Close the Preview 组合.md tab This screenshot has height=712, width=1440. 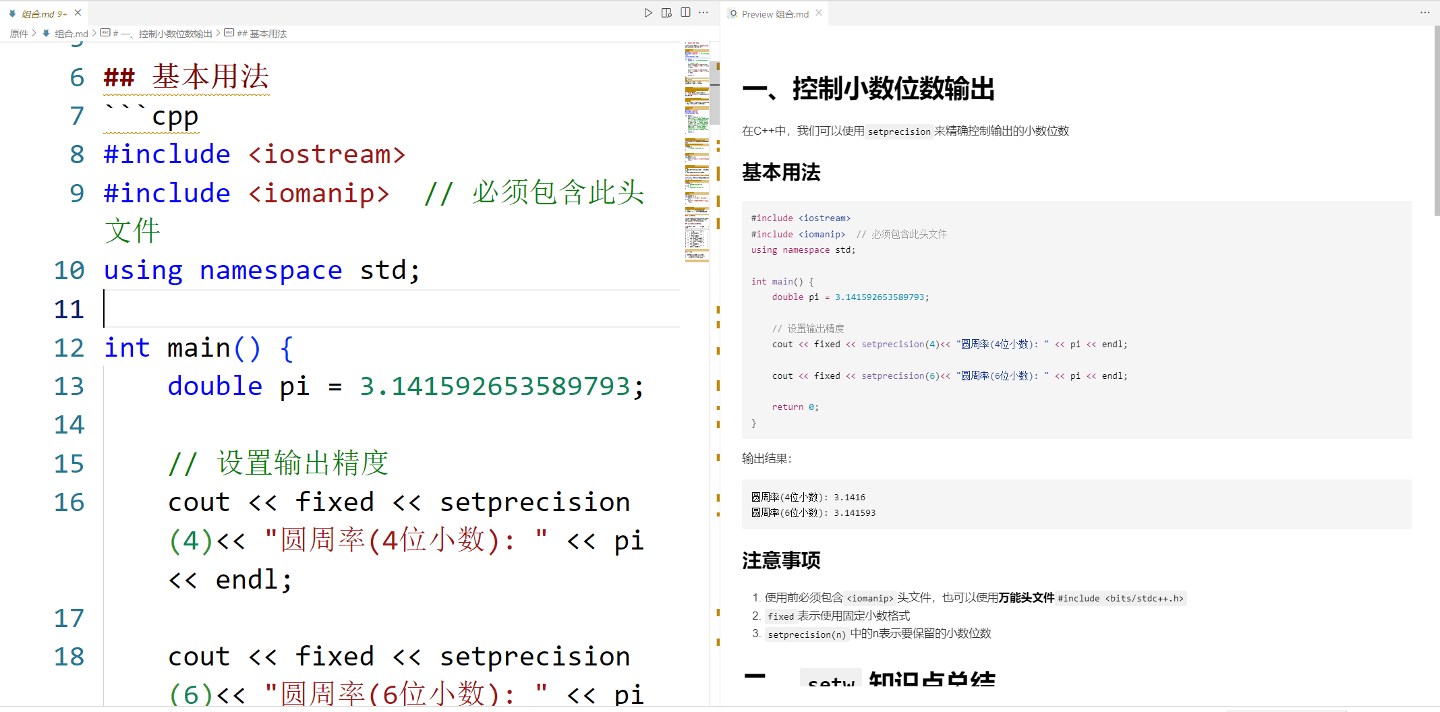pyautogui.click(x=819, y=13)
